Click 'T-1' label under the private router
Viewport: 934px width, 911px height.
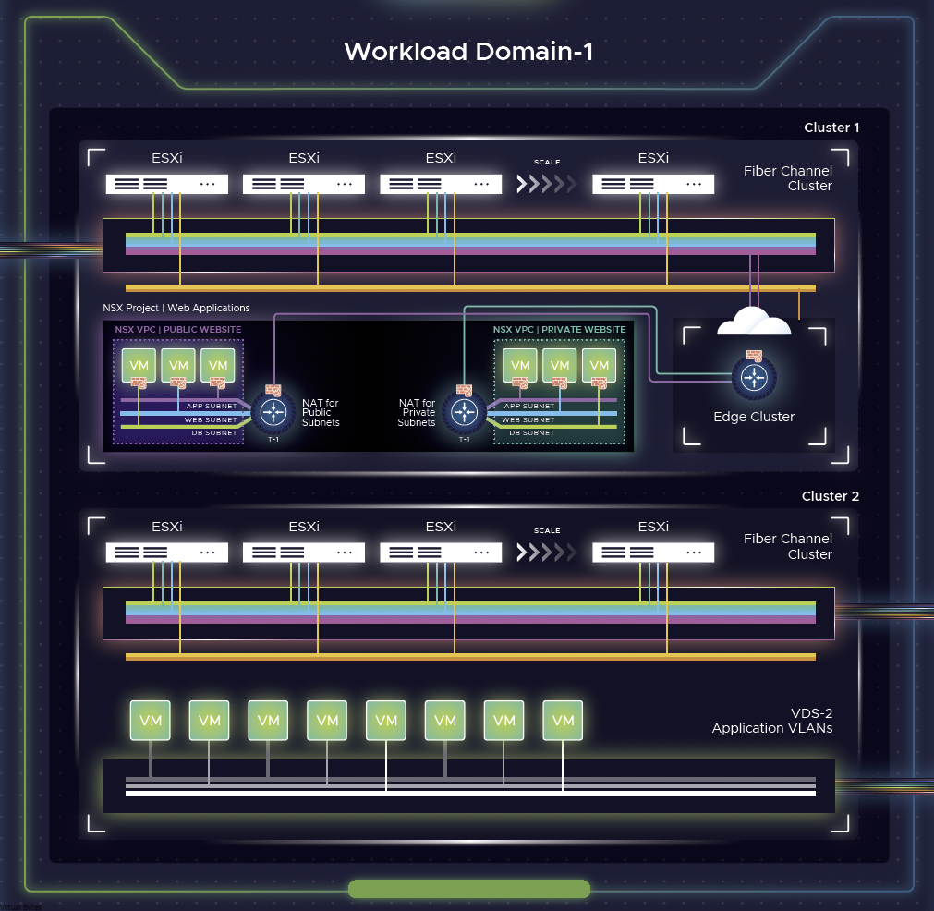pos(464,439)
